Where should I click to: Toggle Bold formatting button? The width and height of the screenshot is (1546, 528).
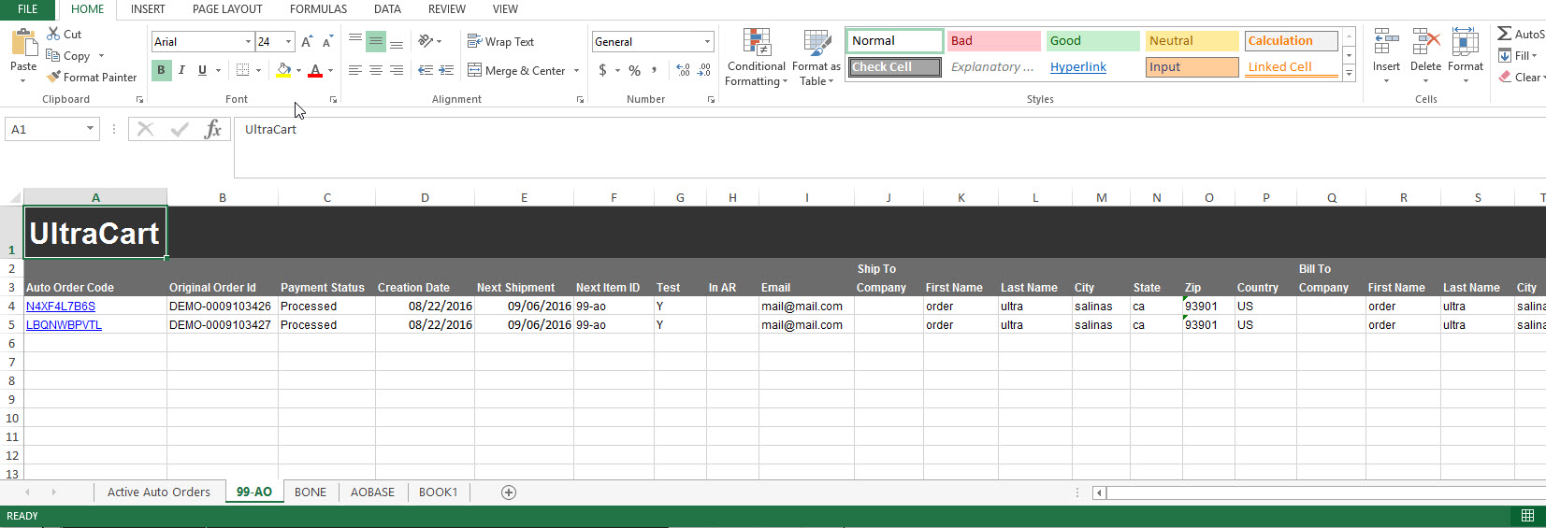pos(161,70)
